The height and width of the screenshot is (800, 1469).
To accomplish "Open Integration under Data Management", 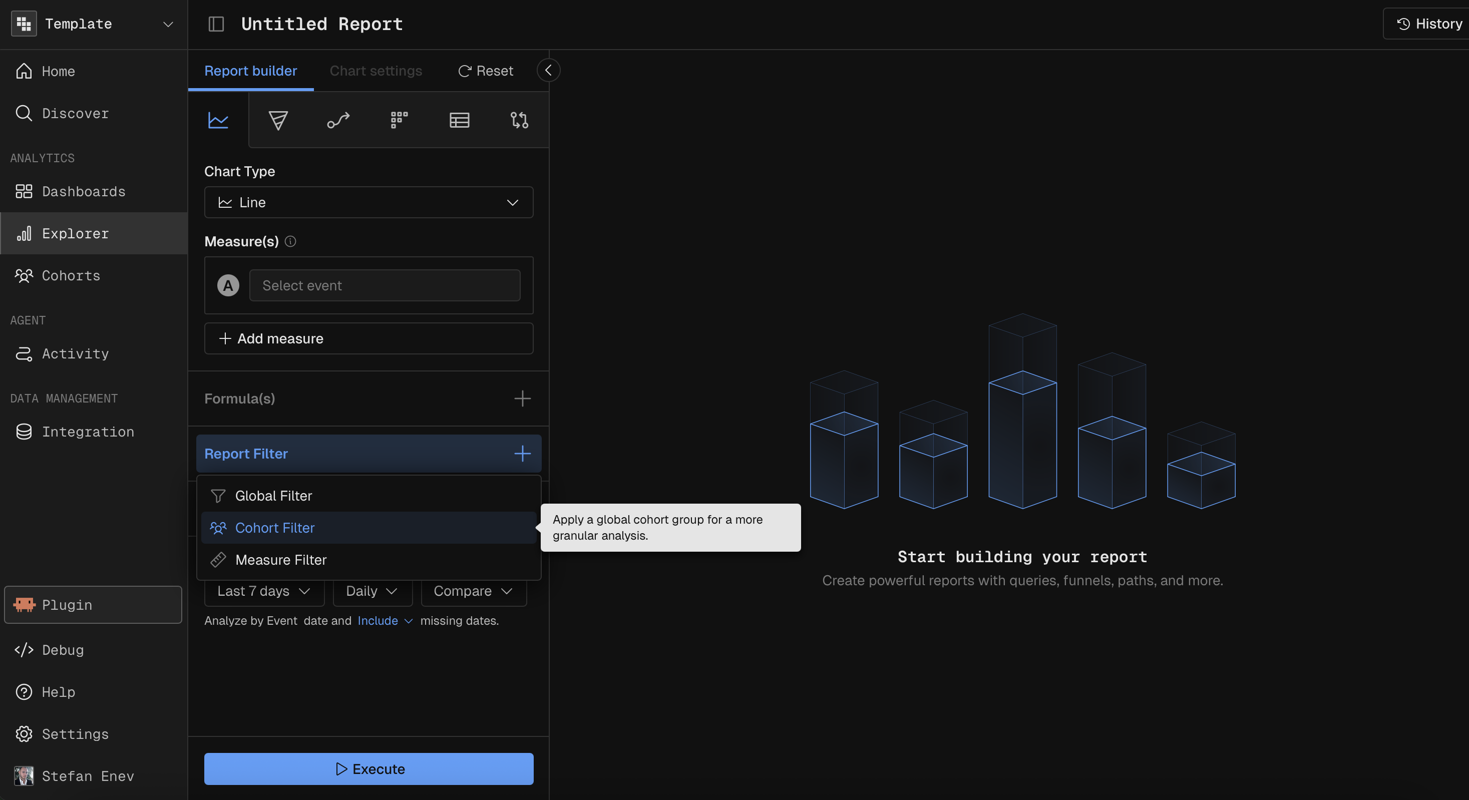I will (x=94, y=432).
